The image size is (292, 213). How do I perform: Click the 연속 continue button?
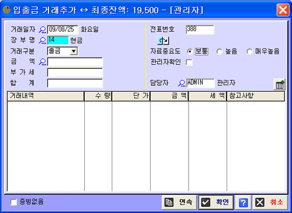[179, 202]
